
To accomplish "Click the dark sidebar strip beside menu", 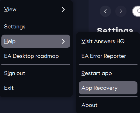I will coord(81,16).
